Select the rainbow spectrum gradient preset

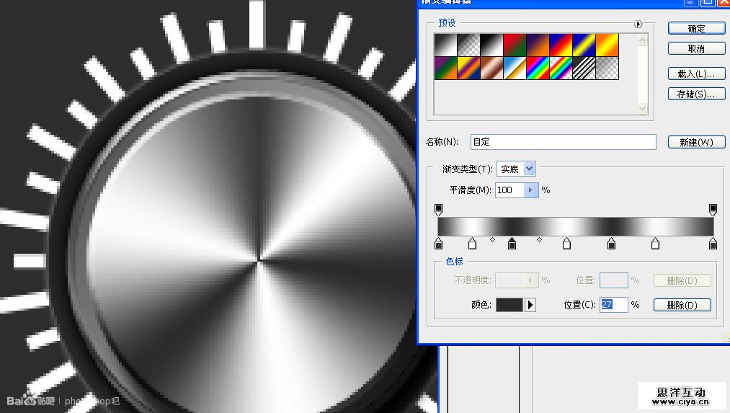[x=538, y=68]
